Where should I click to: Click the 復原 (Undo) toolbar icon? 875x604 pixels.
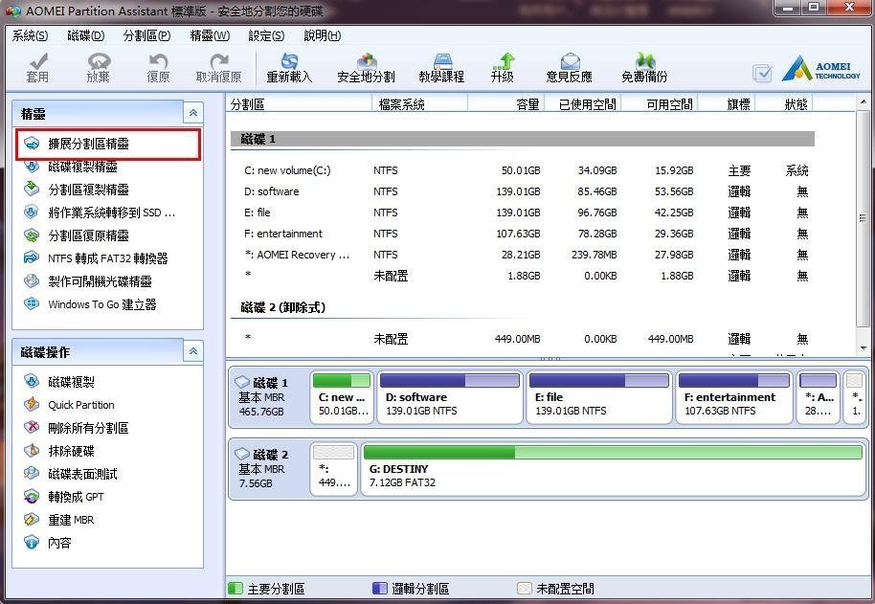(x=158, y=68)
